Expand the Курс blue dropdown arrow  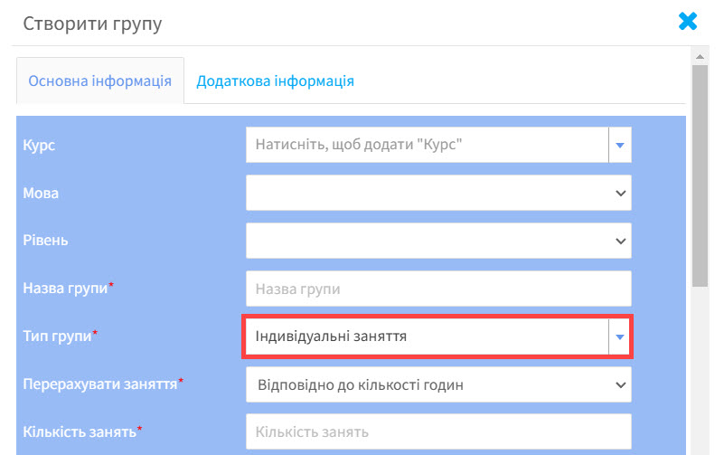point(620,145)
